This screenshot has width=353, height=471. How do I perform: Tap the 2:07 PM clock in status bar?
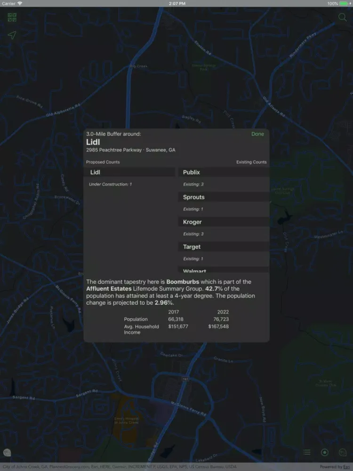(x=177, y=4)
